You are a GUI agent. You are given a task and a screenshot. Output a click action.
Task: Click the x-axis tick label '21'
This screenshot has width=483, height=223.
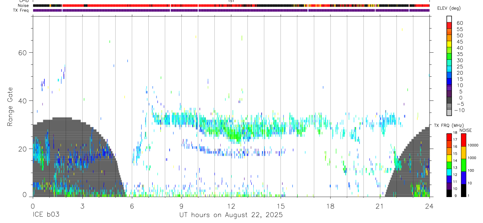click(380, 206)
